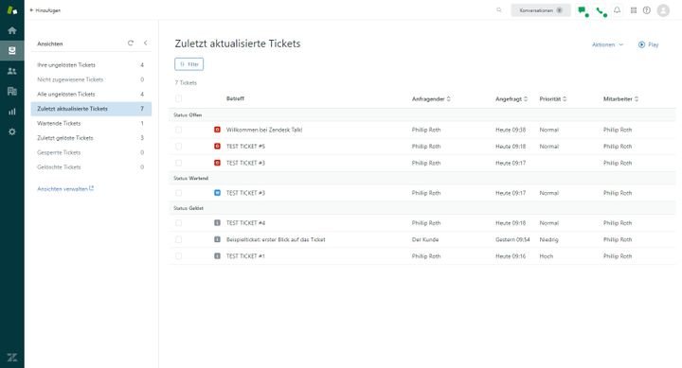Check the open TEST TICKET #3 checkbox

[178, 163]
